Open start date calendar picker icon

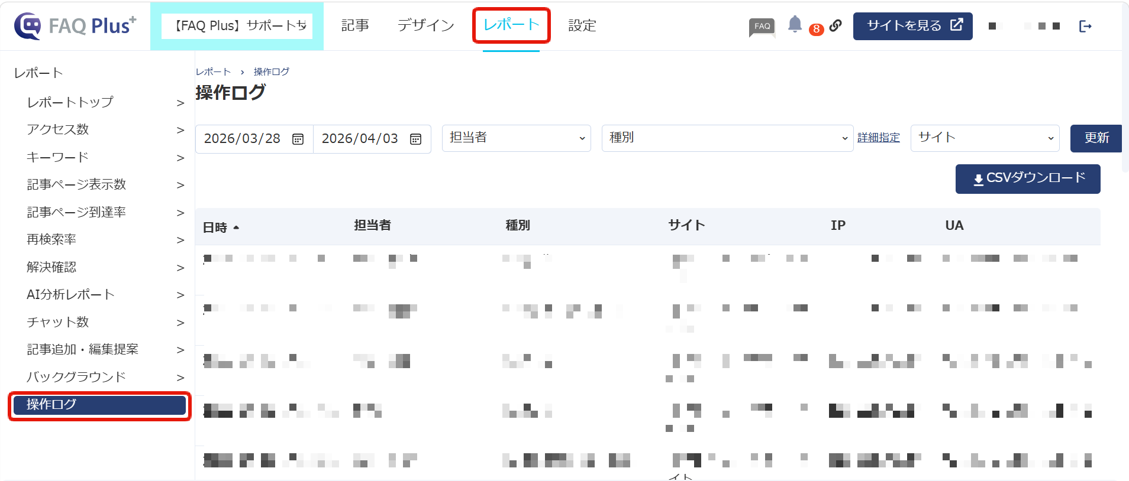tap(298, 139)
